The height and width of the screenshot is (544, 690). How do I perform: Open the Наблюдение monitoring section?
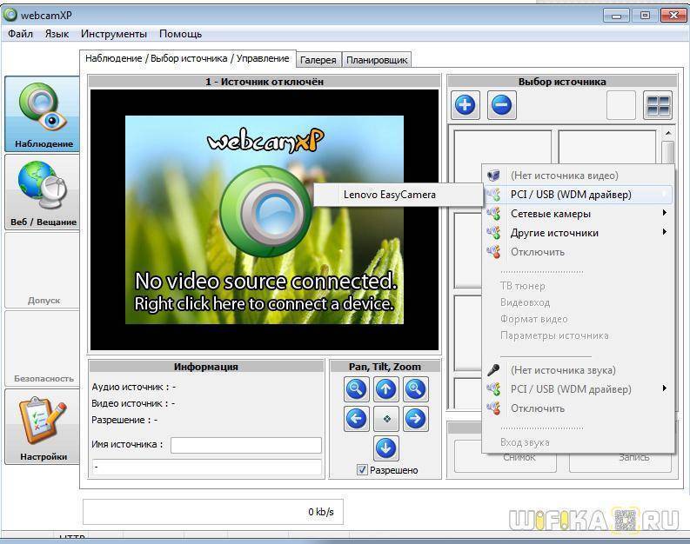[43, 114]
